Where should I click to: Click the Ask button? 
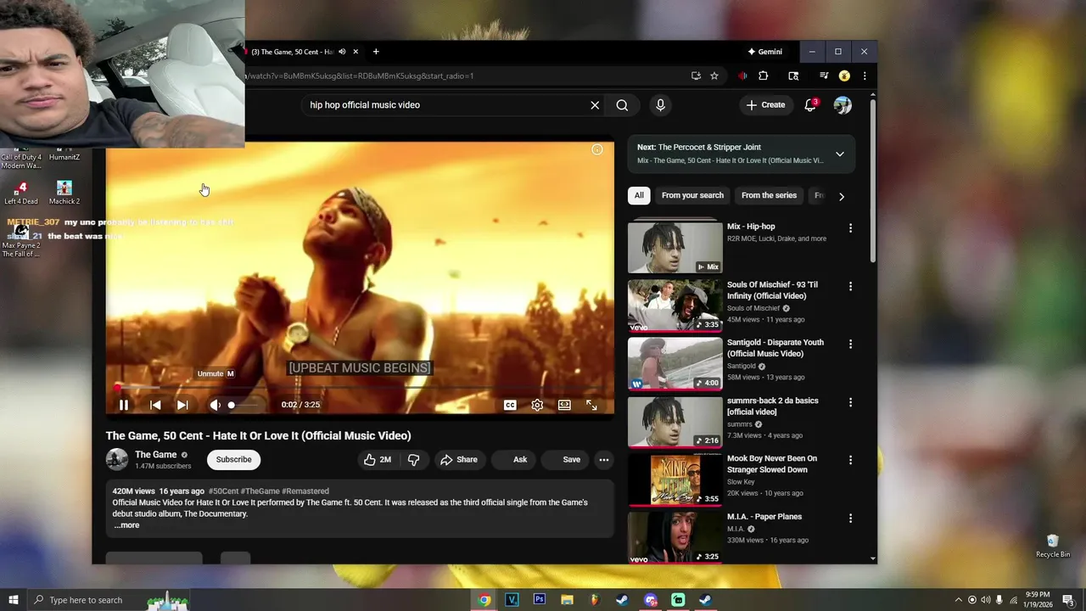coord(512,460)
